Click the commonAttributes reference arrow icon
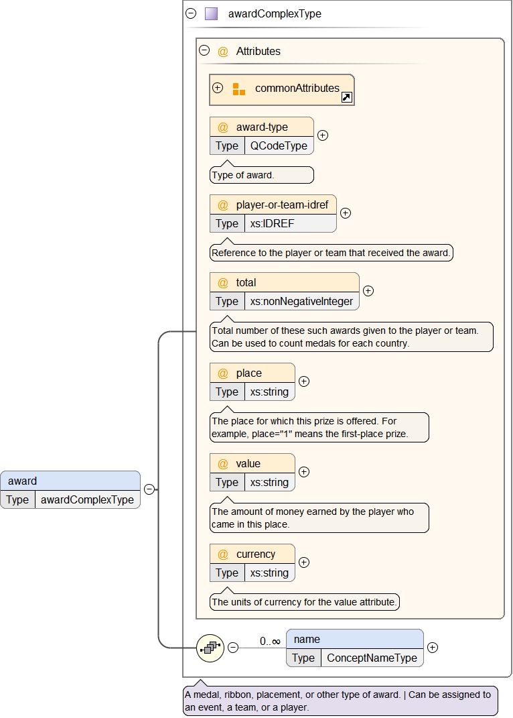The image size is (513, 718). click(x=347, y=97)
